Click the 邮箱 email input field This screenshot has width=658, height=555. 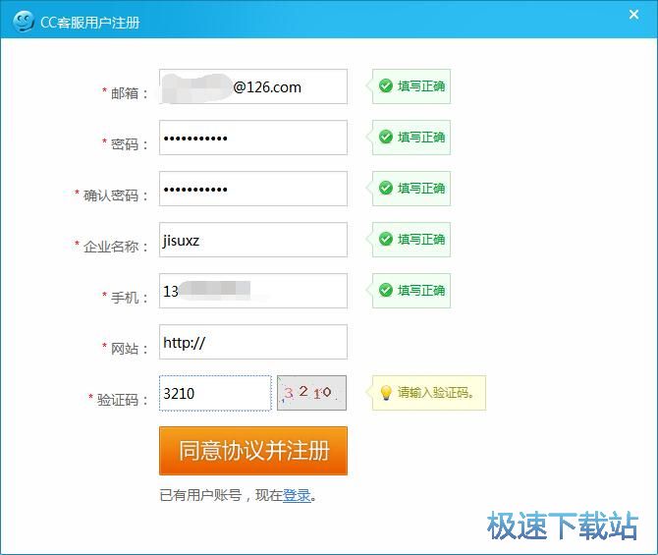click(x=253, y=86)
